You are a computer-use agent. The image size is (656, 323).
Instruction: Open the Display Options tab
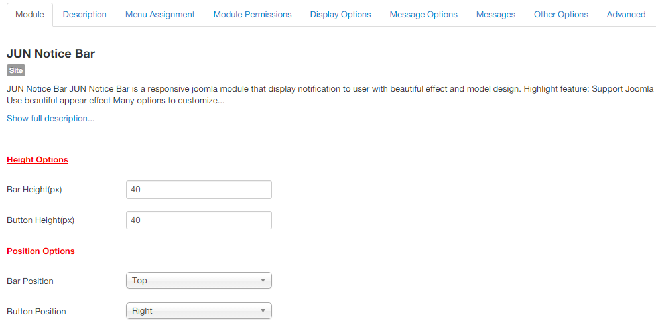click(340, 15)
